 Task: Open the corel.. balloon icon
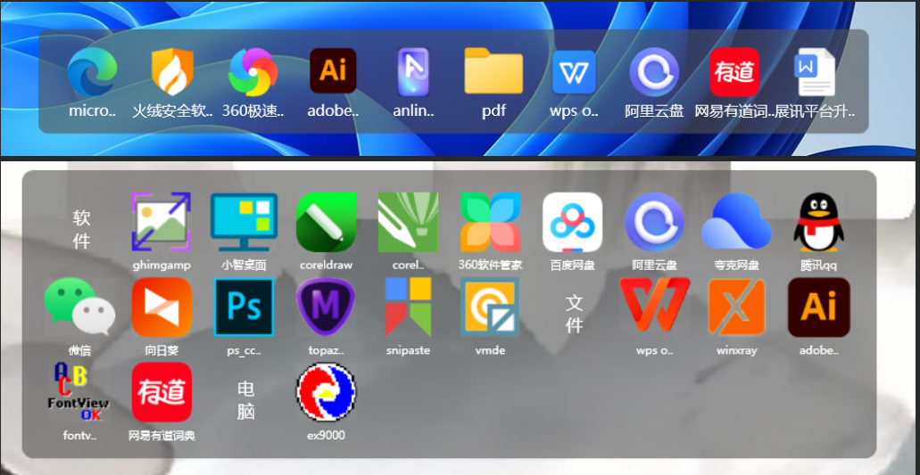click(x=408, y=222)
